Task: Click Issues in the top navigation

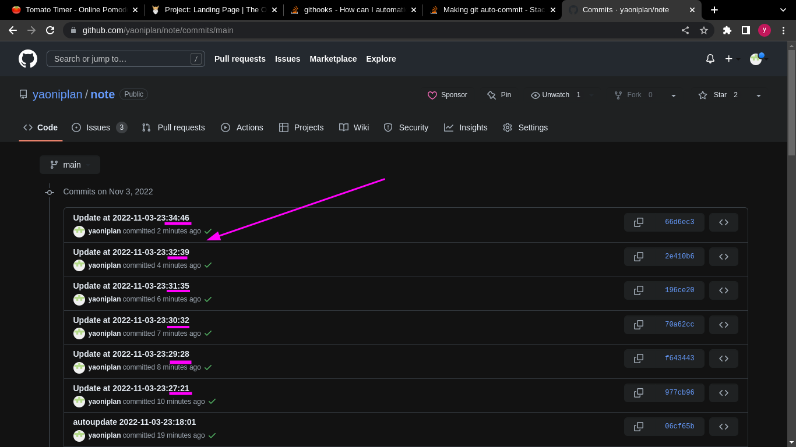Action: coord(288,59)
